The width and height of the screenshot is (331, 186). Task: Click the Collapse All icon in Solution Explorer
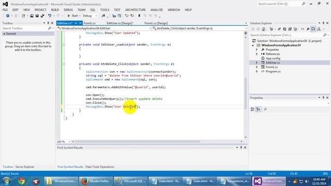pyautogui.click(x=290, y=29)
